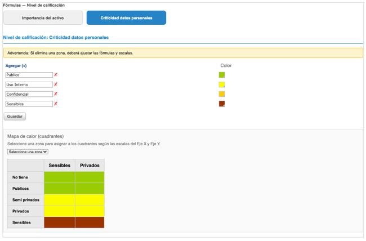Select Criticidad datos personales tab
This screenshot has width=366, height=241.
(126, 18)
